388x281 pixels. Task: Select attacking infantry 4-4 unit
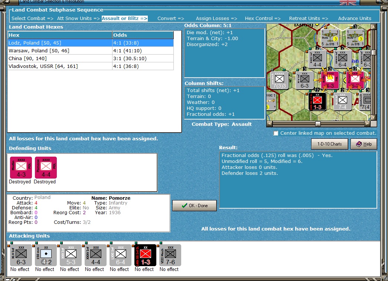96,255
